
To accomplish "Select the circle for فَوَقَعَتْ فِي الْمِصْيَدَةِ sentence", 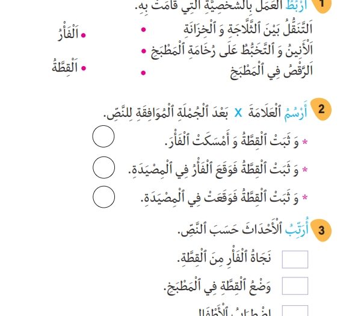I will pos(103,197).
